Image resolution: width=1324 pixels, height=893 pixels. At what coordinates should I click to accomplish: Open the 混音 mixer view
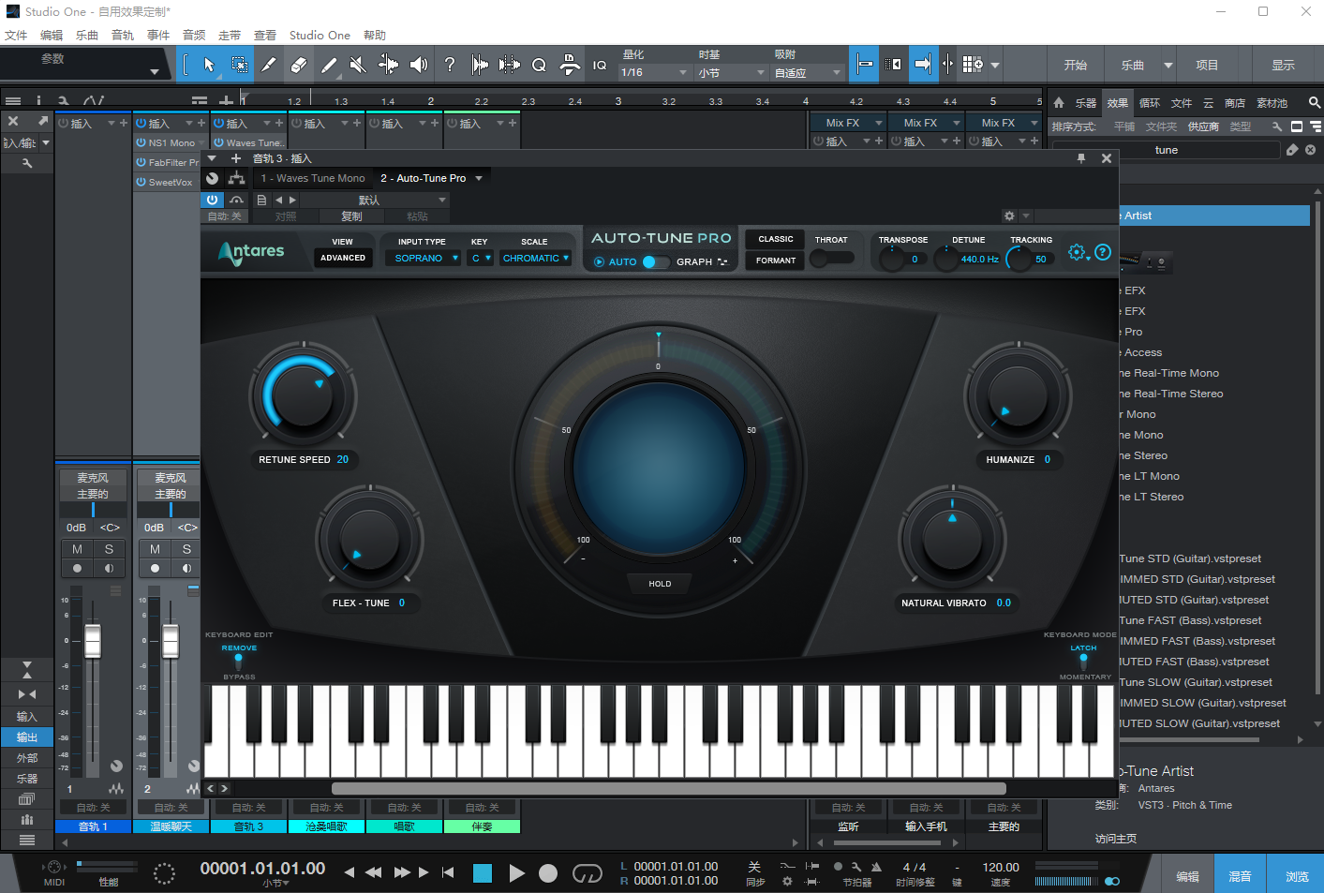(1240, 876)
